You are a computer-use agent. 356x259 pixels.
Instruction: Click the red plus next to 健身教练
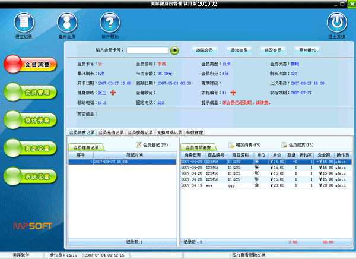click(113, 93)
